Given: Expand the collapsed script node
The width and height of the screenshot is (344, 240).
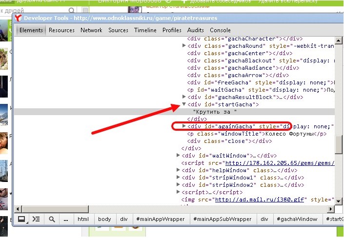Looking at the screenshot, I should [x=178, y=192].
